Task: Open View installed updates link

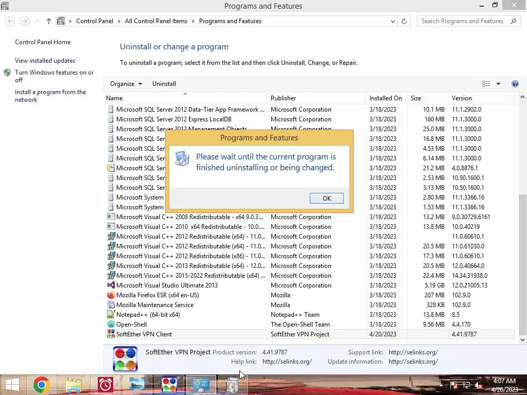Action: 45,61
